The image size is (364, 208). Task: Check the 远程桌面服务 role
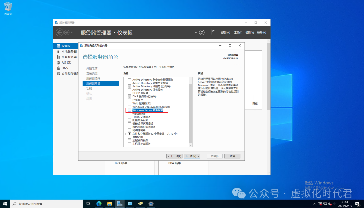129,140
